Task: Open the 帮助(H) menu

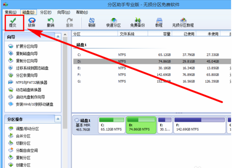Action: click(x=82, y=12)
